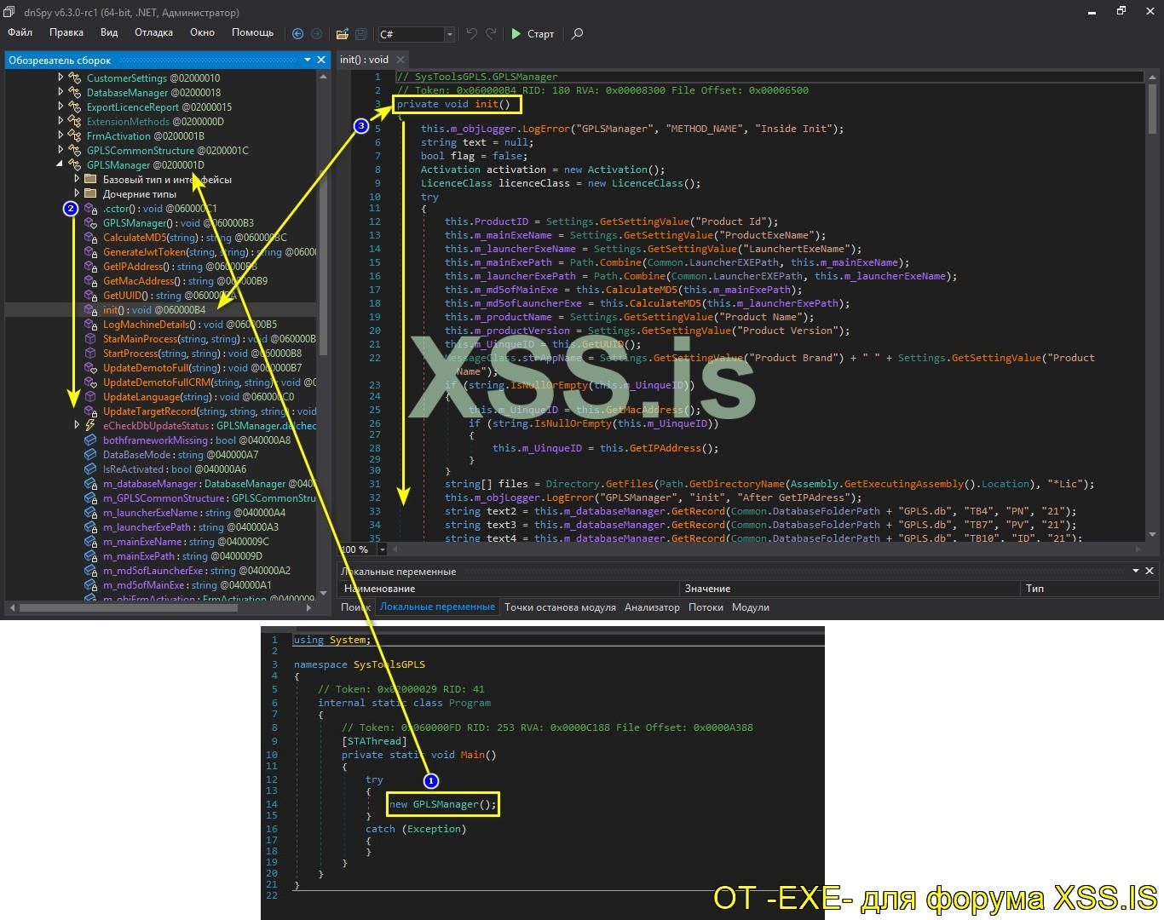Viewport: 1164px width, 920px height.
Task: Open the Помощь menu
Action: [x=253, y=32]
